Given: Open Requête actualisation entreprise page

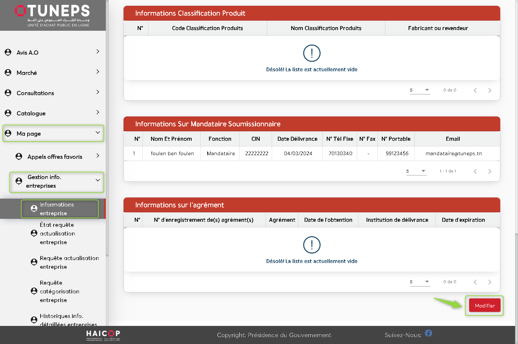Looking at the screenshot, I should [69, 263].
